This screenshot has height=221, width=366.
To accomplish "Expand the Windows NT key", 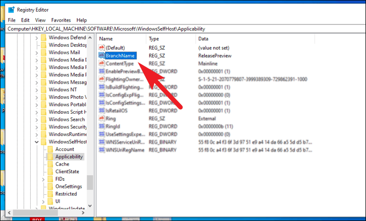I will pos(37,90).
